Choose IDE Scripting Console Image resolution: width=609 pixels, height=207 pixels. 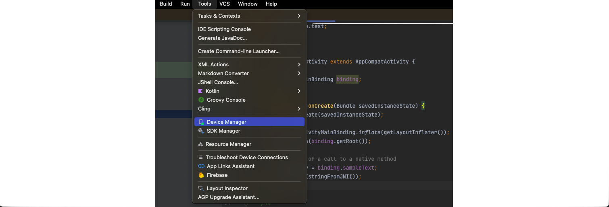click(x=249, y=29)
